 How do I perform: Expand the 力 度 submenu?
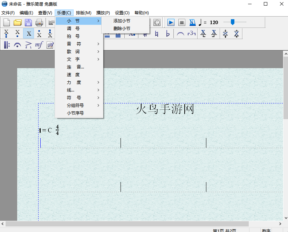pyautogui.click(x=78, y=82)
